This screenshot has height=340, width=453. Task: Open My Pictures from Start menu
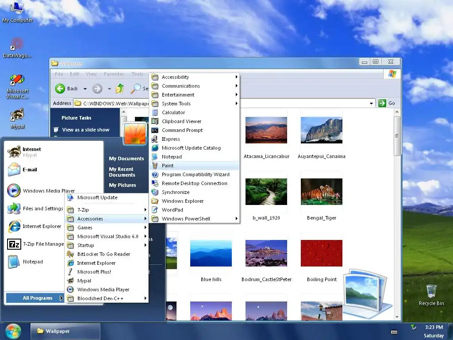[123, 185]
